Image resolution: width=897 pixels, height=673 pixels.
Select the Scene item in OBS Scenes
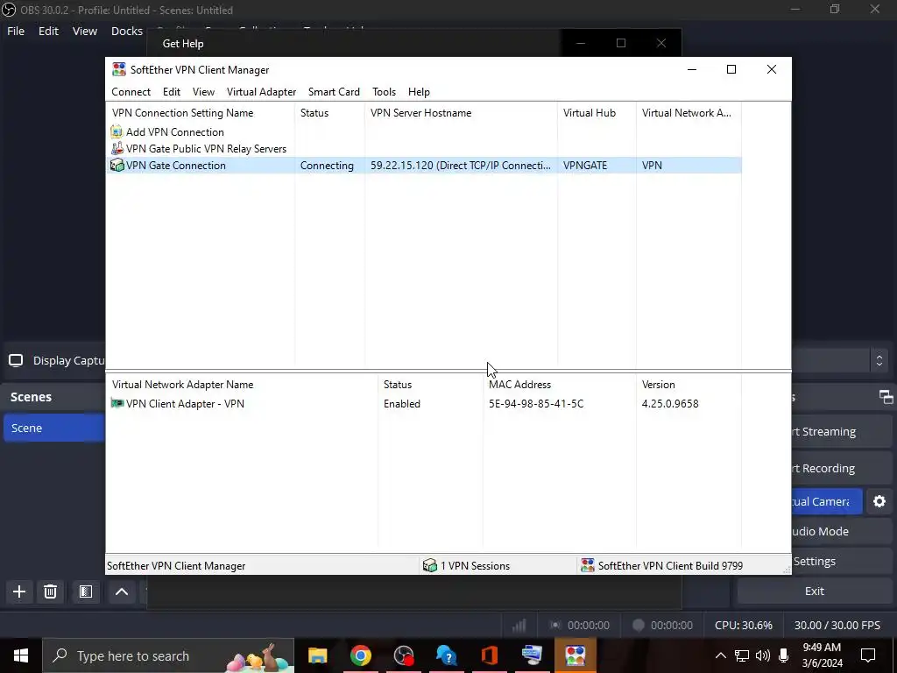(x=53, y=428)
